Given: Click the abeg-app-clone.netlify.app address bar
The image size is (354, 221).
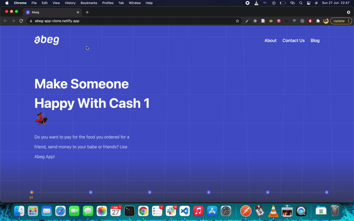Looking at the screenshot, I should tap(133, 21).
